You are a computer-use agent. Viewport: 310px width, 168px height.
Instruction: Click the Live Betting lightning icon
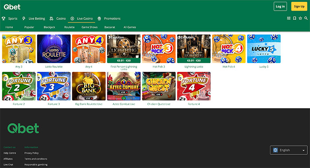pos(24,19)
